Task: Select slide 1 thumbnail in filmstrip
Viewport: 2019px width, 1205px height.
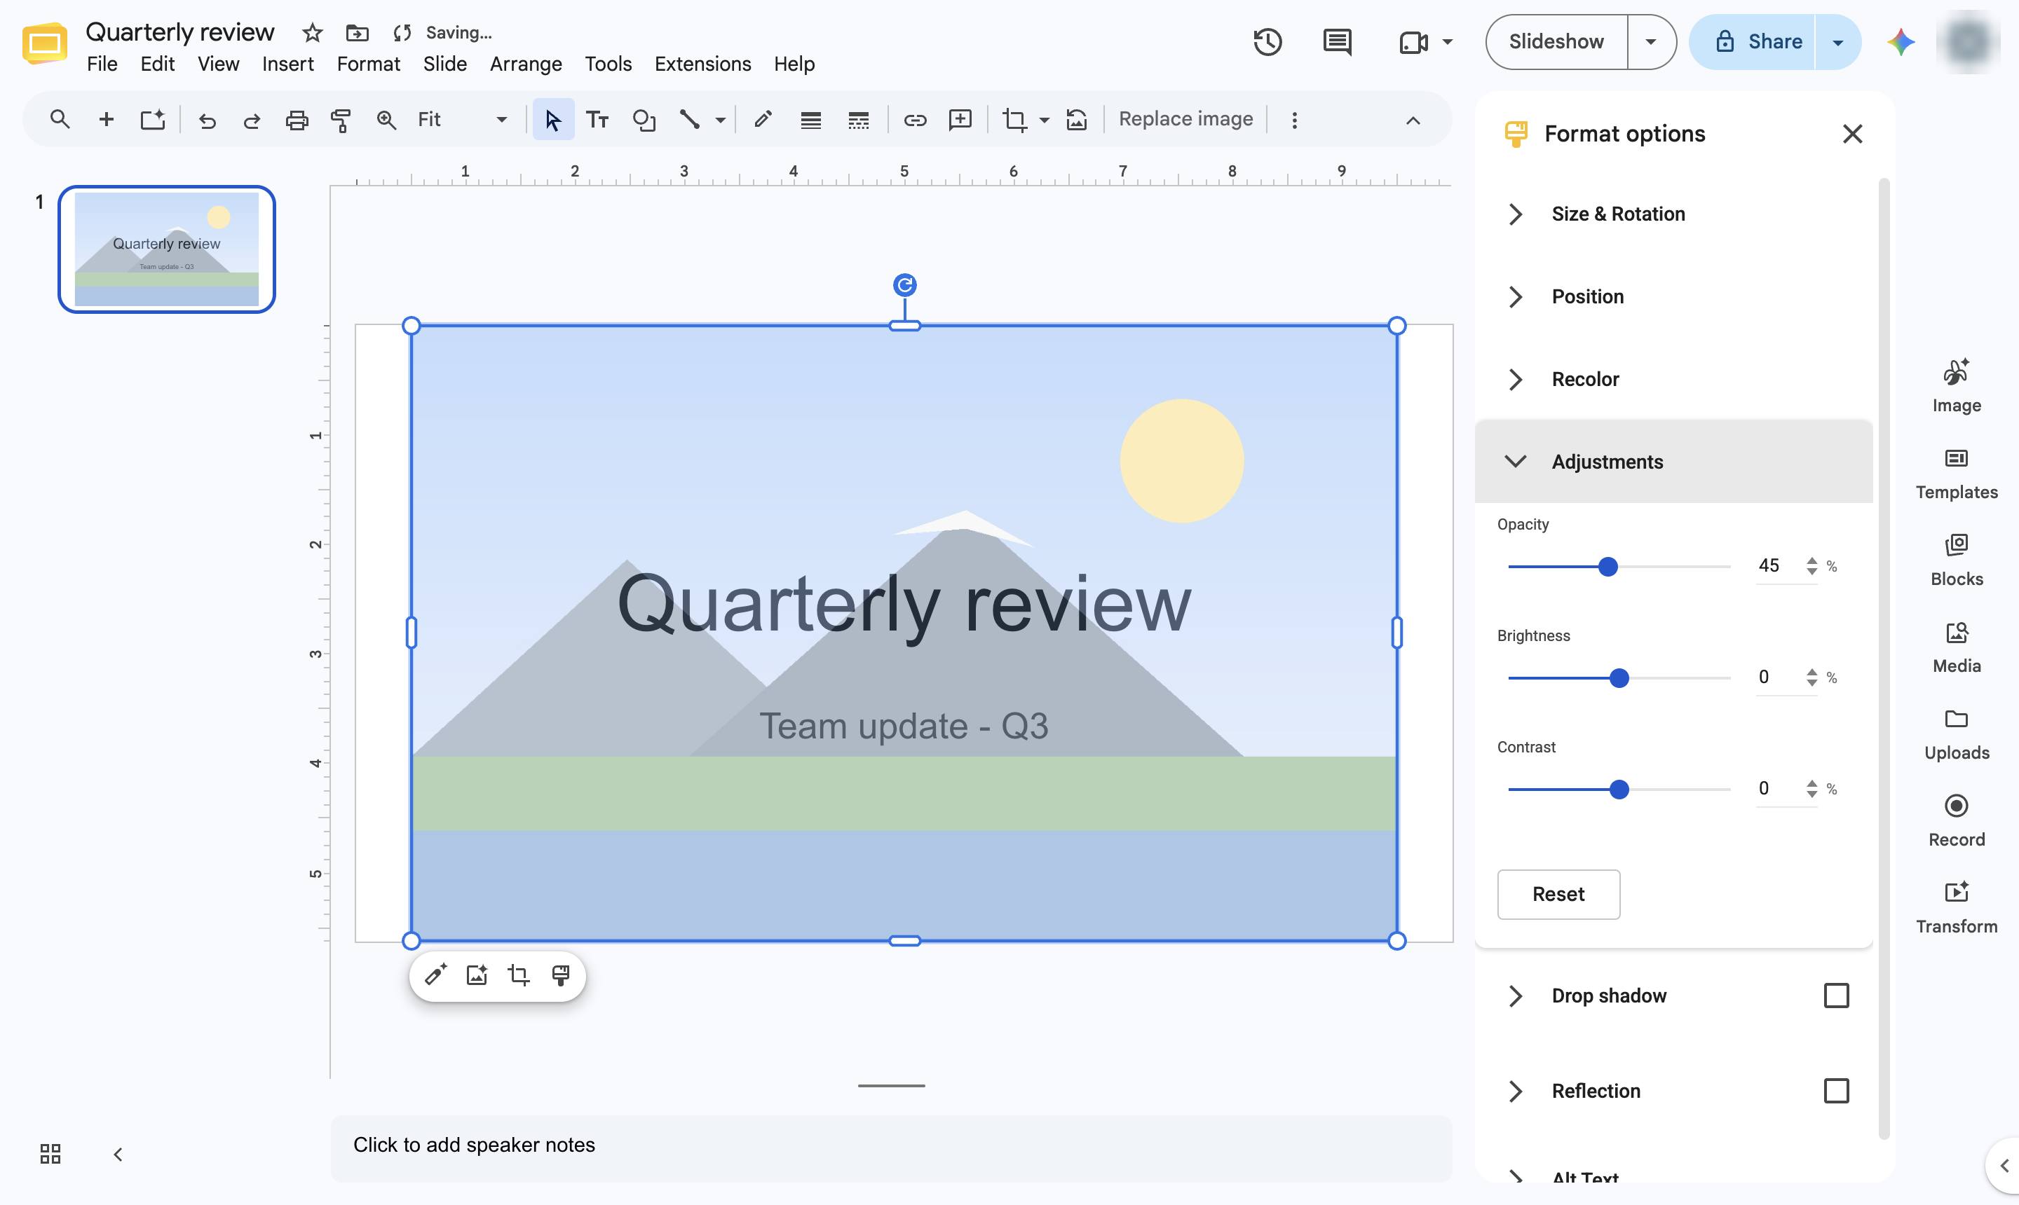Action: point(167,249)
